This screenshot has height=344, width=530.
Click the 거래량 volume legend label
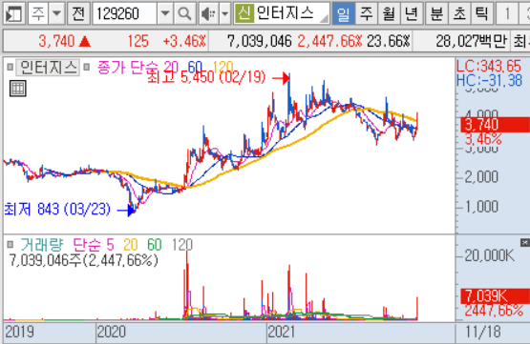pos(42,245)
